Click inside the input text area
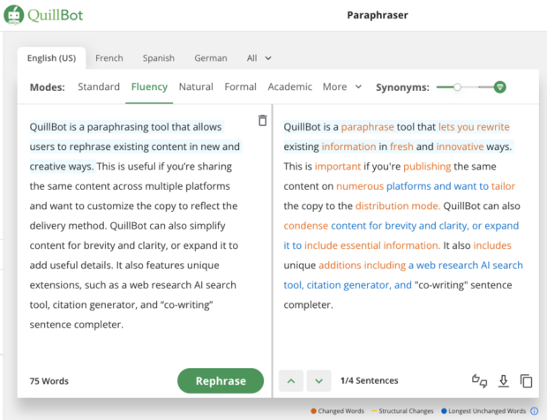Image resolution: width=547 pixels, height=420 pixels. click(x=134, y=225)
